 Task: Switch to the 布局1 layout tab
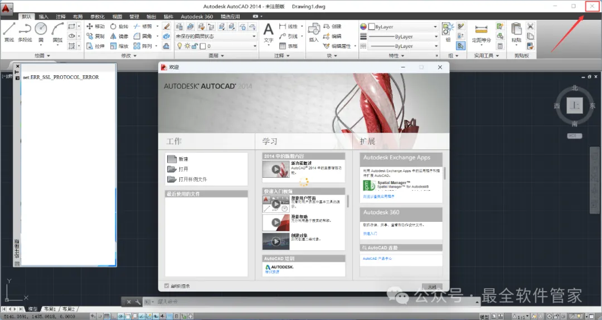pyautogui.click(x=50, y=309)
